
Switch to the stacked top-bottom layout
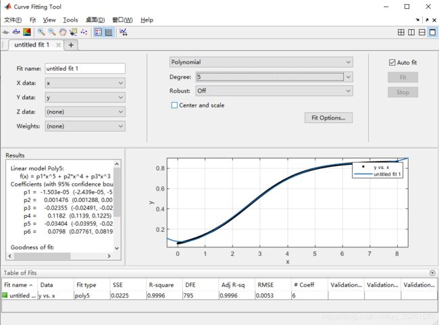[x=422, y=32]
